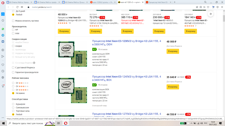Open the lightbulb tips icon in sidebar
This screenshot has width=225, height=126.
(3, 86)
